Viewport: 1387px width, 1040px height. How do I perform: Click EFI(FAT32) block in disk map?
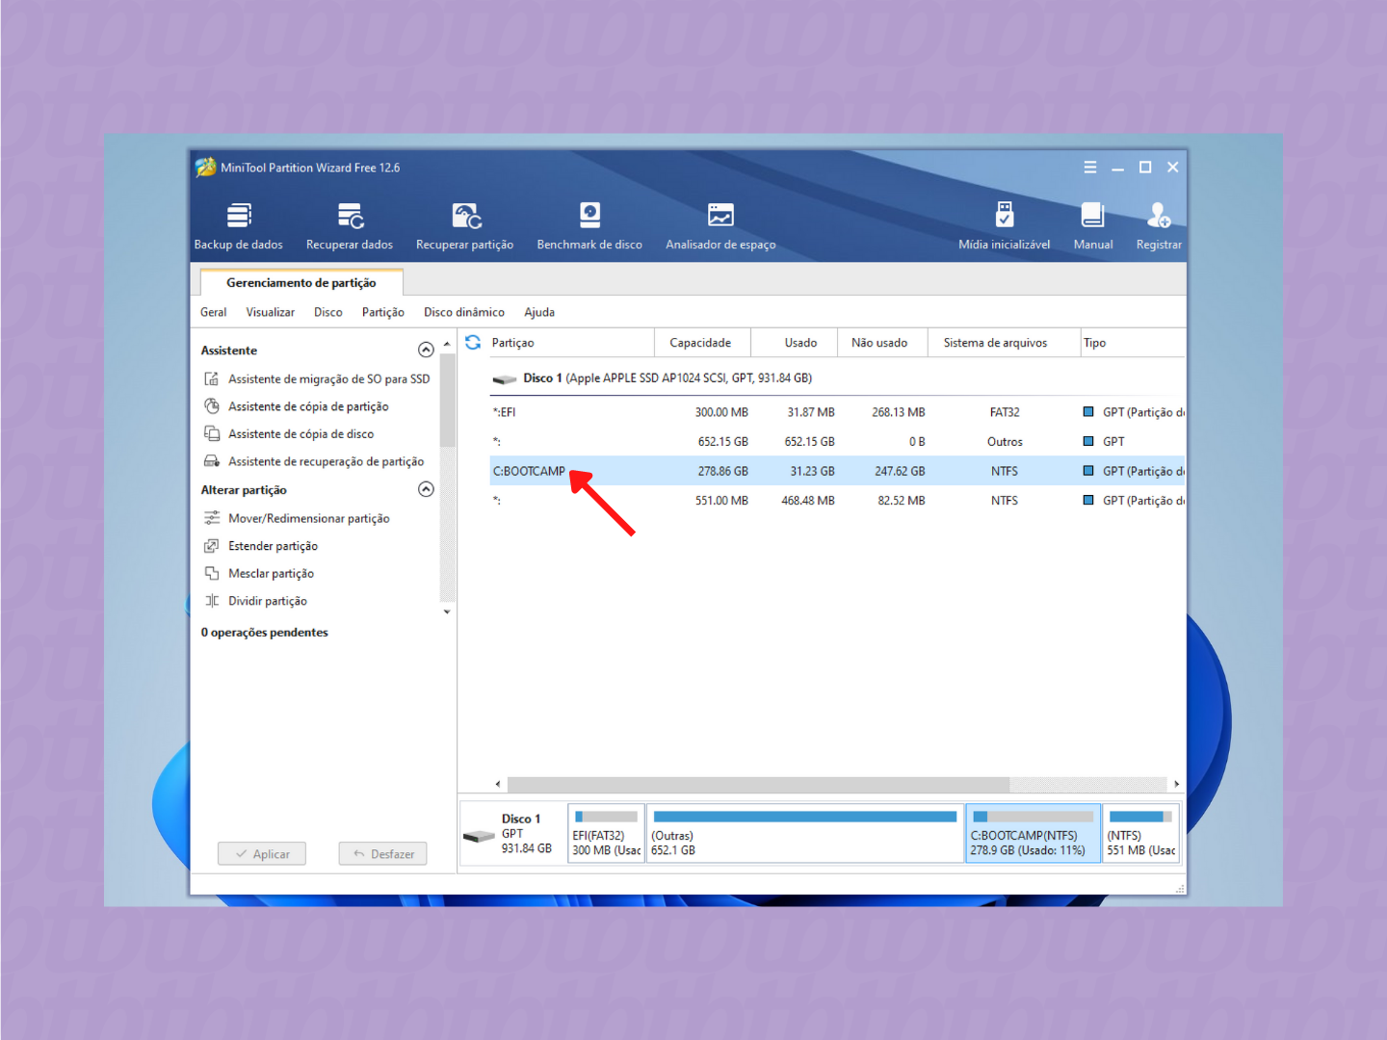[606, 834]
